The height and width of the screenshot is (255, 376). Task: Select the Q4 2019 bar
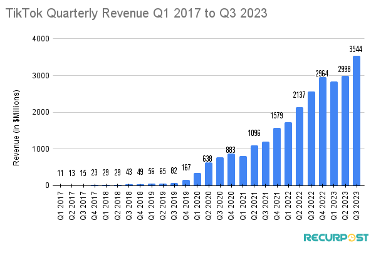tap(186, 183)
